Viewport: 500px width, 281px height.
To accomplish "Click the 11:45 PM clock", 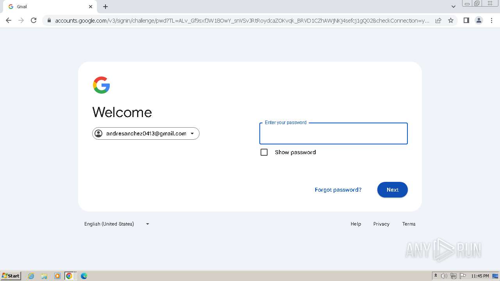I will tap(480, 276).
